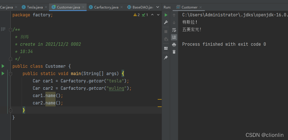288x140 pixels.
Task: Click the first yellow warning stripe marker
Action: [x=160, y=99]
